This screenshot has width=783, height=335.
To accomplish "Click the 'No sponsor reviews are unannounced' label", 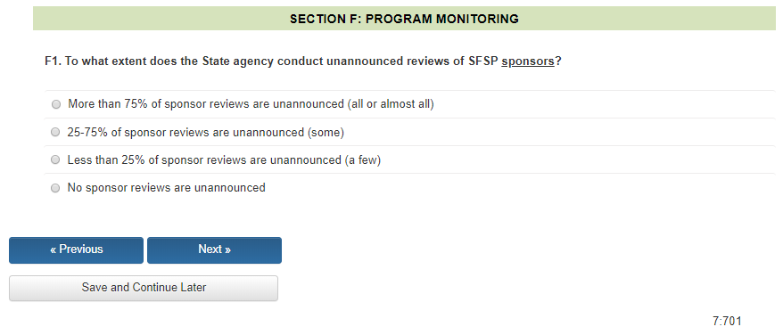I will pos(166,188).
